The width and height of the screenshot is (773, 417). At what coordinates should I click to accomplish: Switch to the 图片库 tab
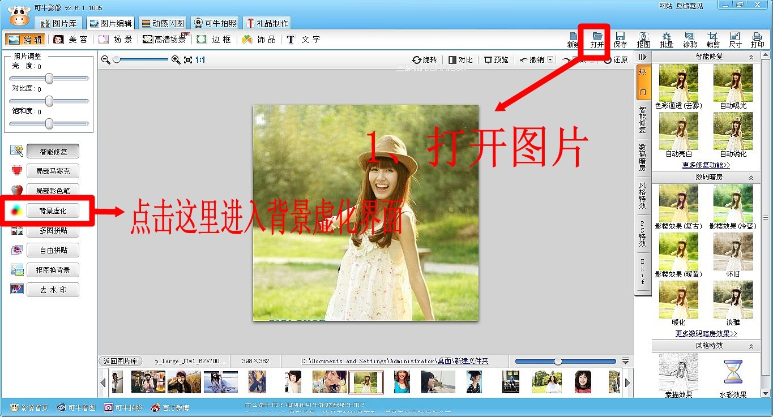(x=59, y=23)
